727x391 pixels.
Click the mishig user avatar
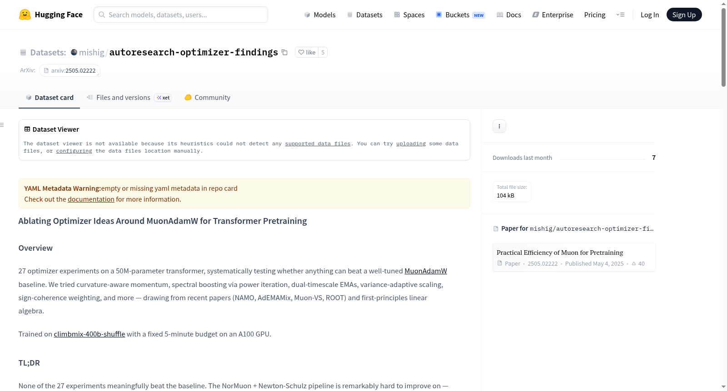[x=74, y=52]
